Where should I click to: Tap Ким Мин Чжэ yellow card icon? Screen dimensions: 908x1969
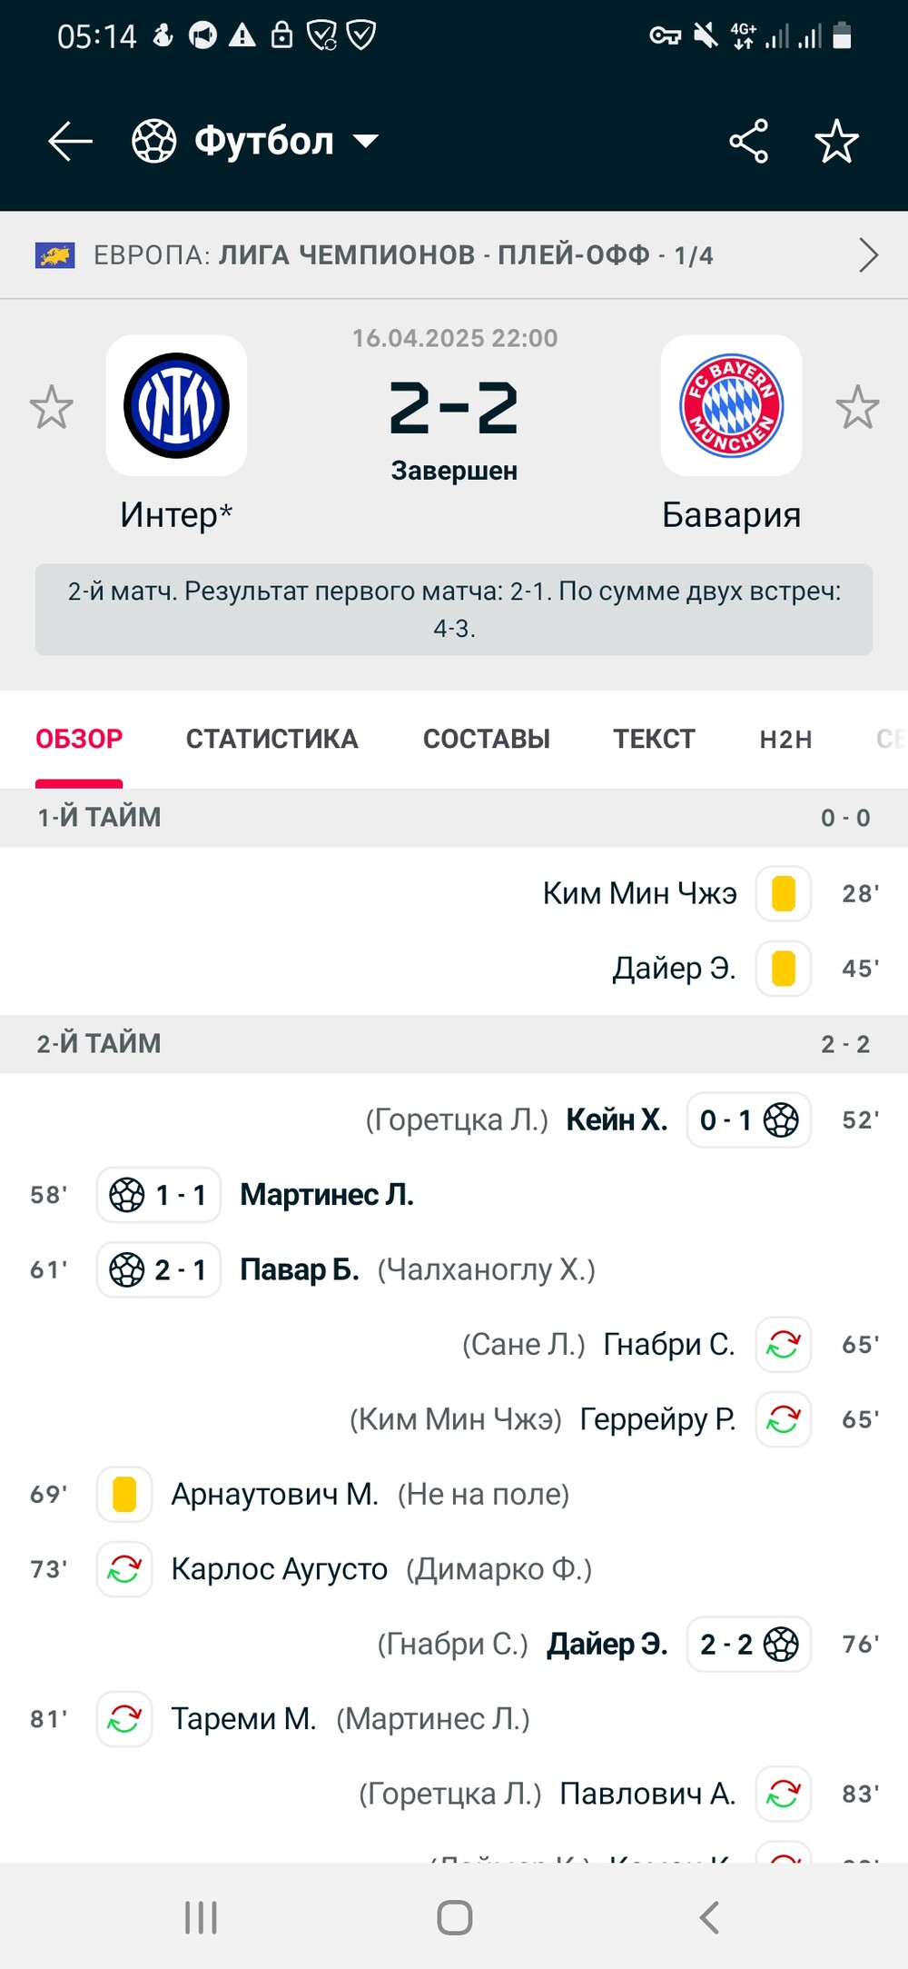783,893
